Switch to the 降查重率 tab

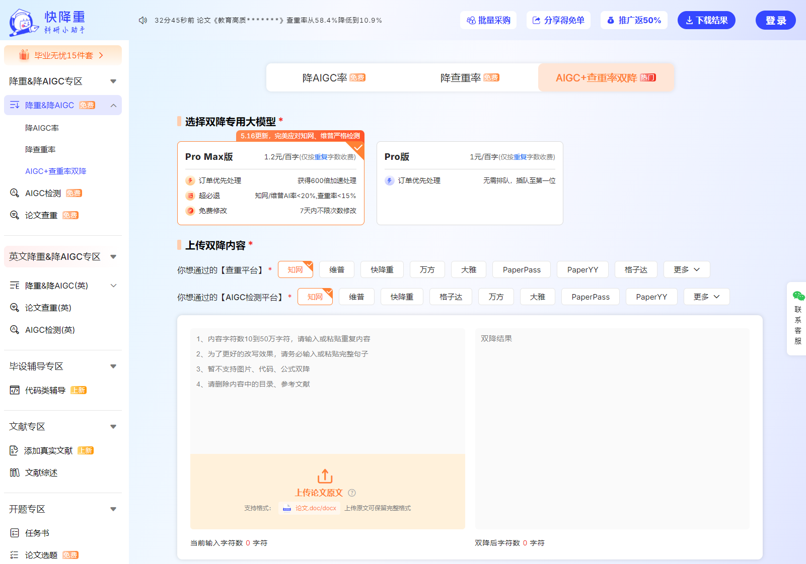point(470,77)
